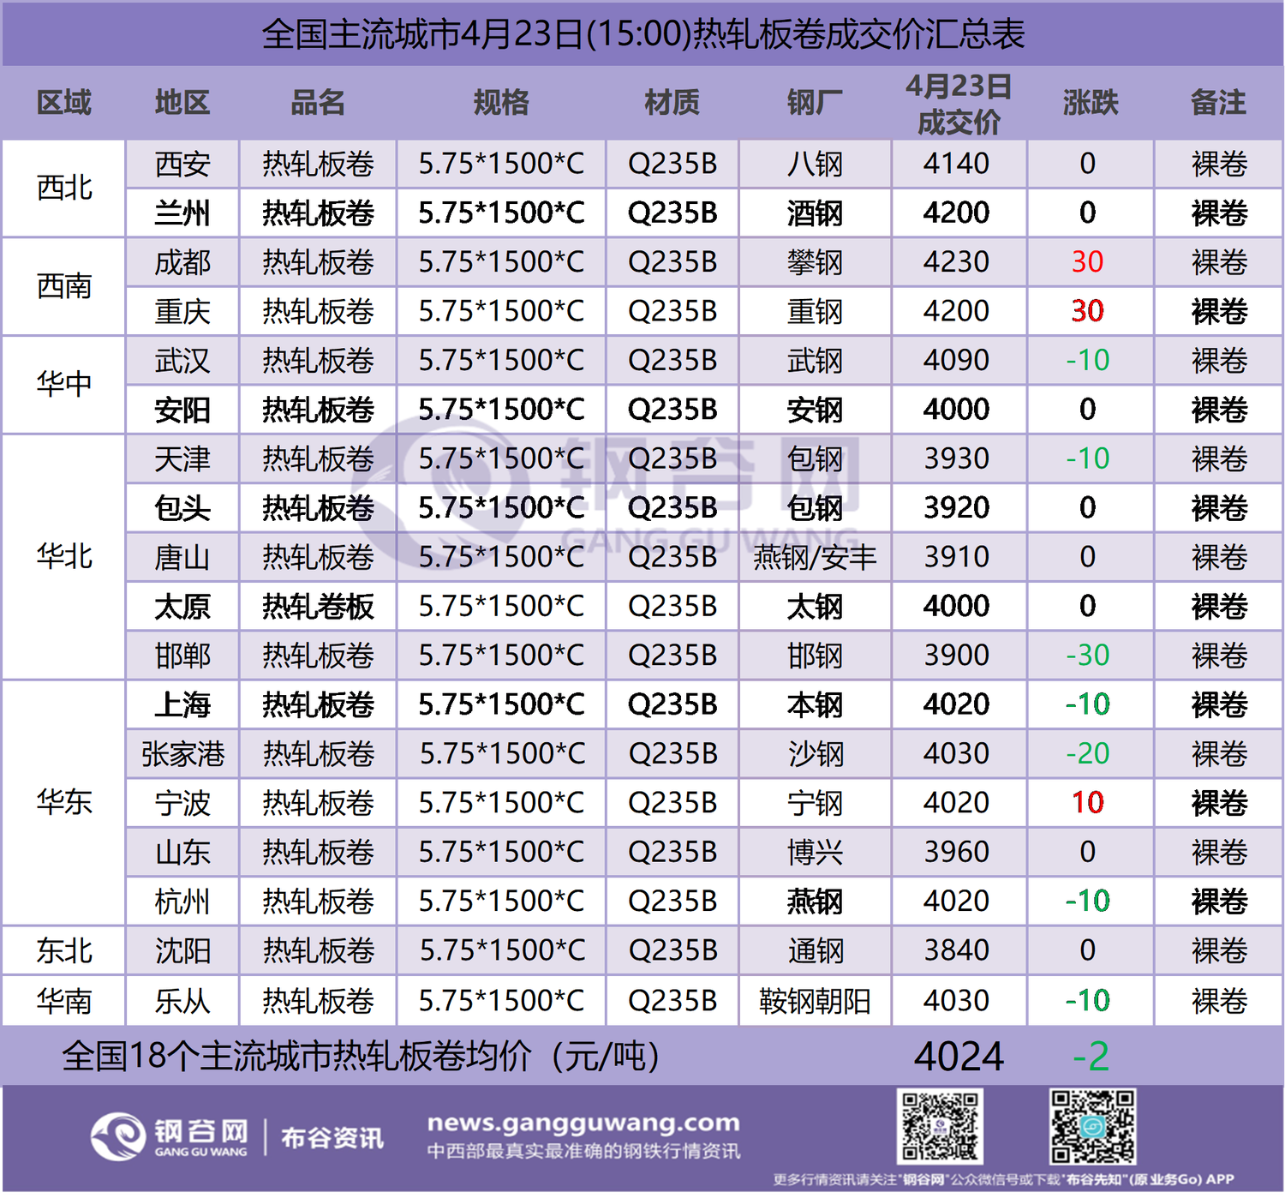Click the 天津 city cell
Screen dimensions: 1285x1204
[x=182, y=458]
